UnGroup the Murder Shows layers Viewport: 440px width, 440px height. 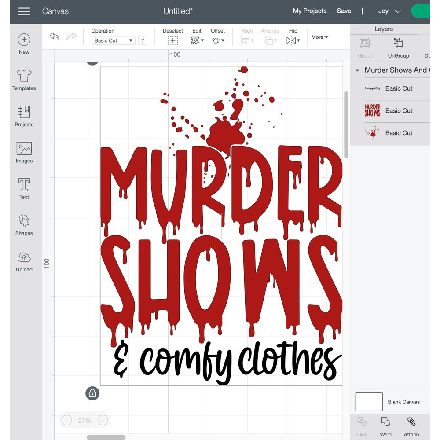[398, 48]
